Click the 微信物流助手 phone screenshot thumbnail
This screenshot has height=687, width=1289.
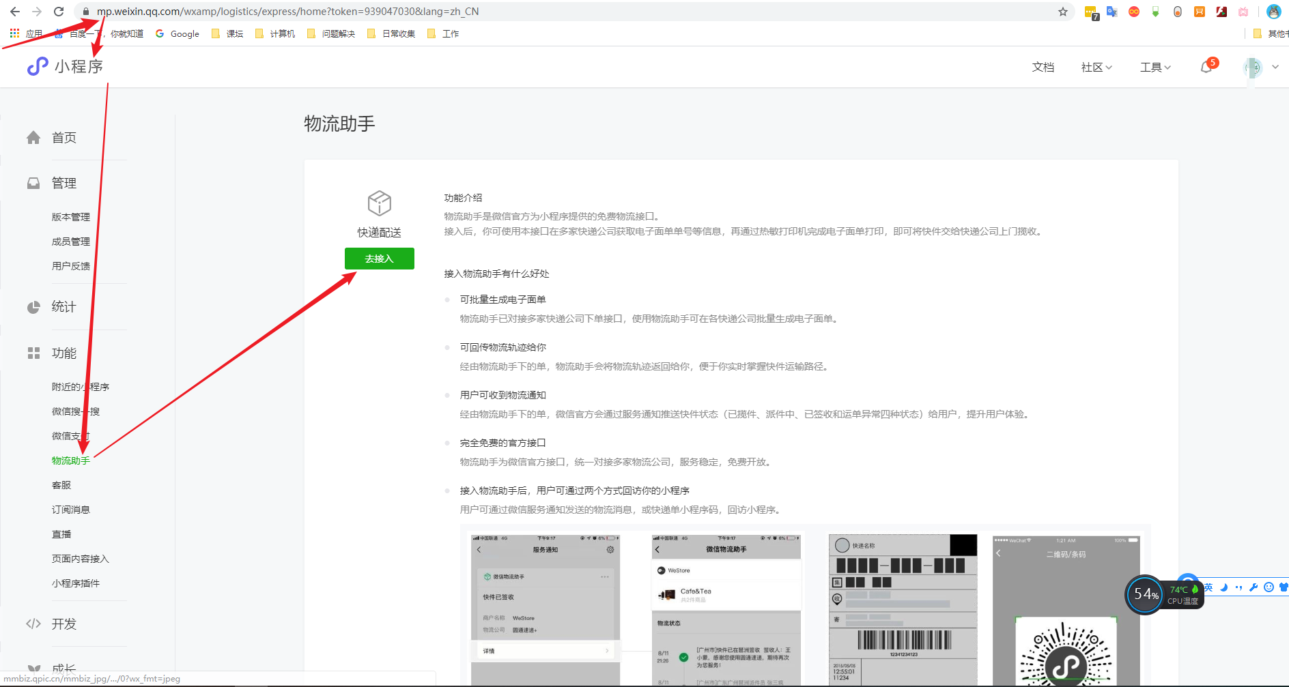726,609
